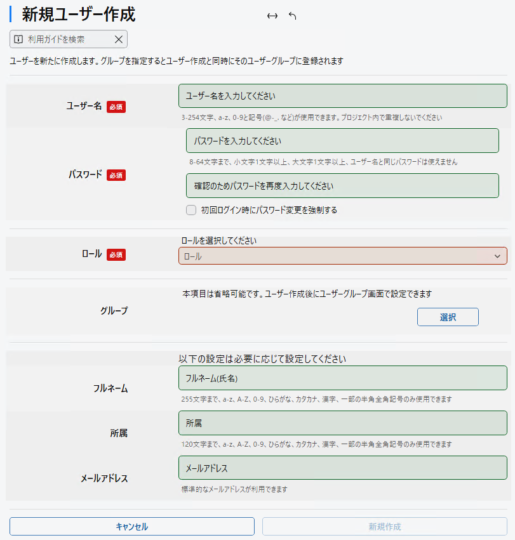This screenshot has height=540, width=515.
Task: Click the hint text starting 120文字まで
Action: [x=316, y=444]
